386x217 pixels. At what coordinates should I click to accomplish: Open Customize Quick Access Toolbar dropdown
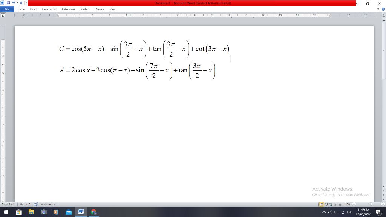pos(26,3)
